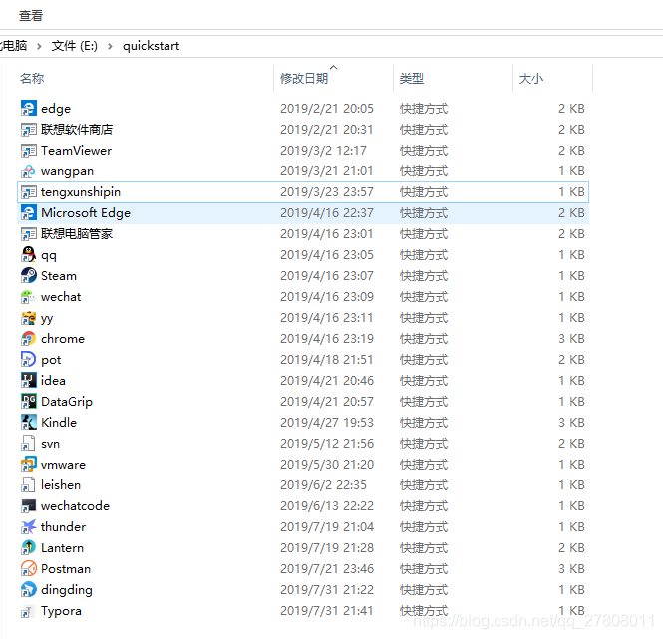
Task: Click the DataGrip file name
Action: click(67, 402)
